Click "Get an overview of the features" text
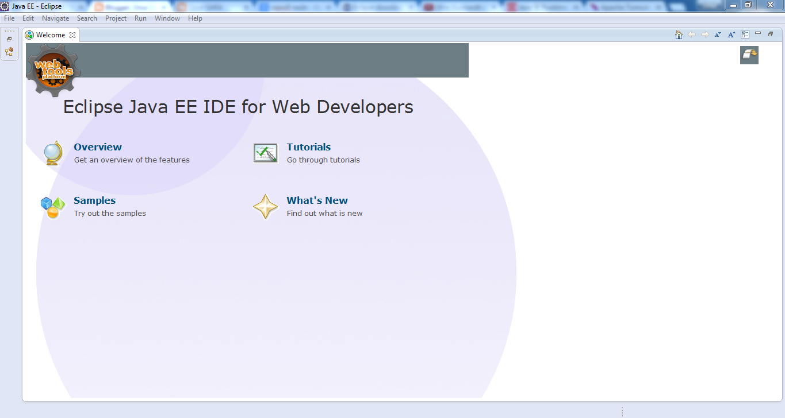The height and width of the screenshot is (418, 785). 132,160
